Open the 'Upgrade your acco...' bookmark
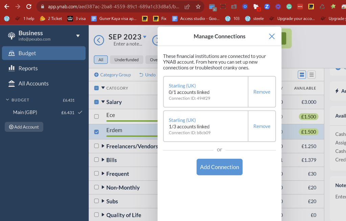The width and height of the screenshot is (346, 221). (x=292, y=19)
